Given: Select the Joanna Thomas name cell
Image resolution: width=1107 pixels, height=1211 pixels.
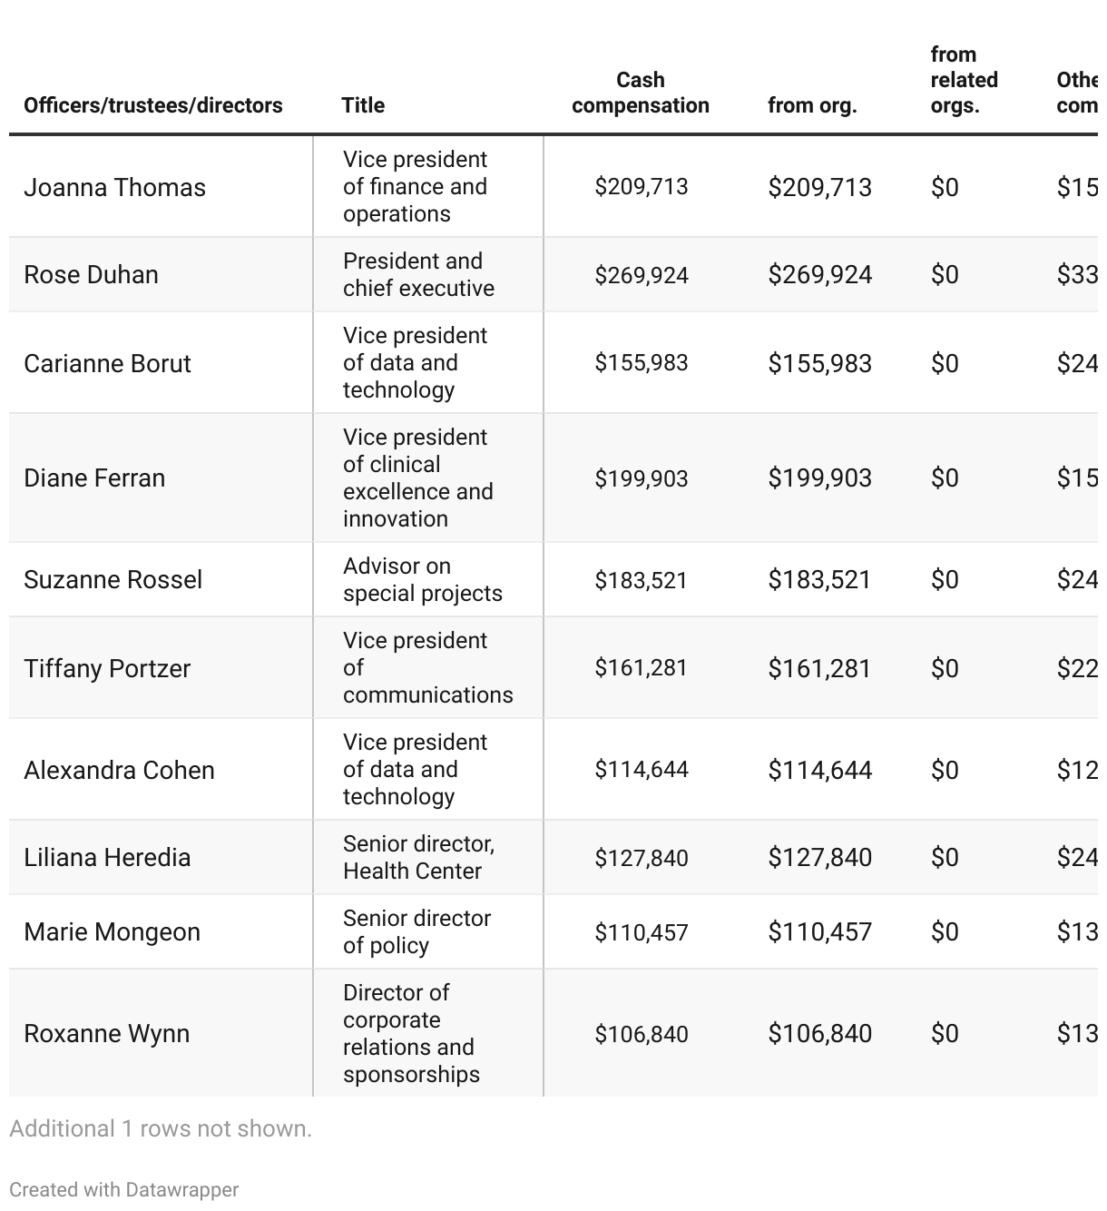Looking at the screenshot, I should pyautogui.click(x=114, y=187).
